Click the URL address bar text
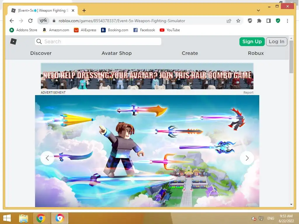The height and width of the screenshot is (224, 299). click(122, 21)
